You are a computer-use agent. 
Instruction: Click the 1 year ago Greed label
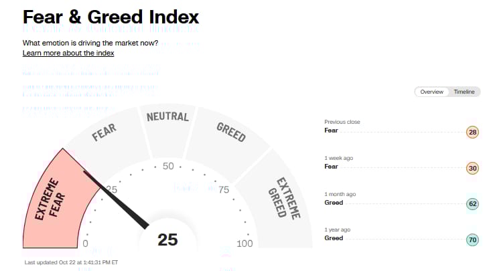[334, 238]
